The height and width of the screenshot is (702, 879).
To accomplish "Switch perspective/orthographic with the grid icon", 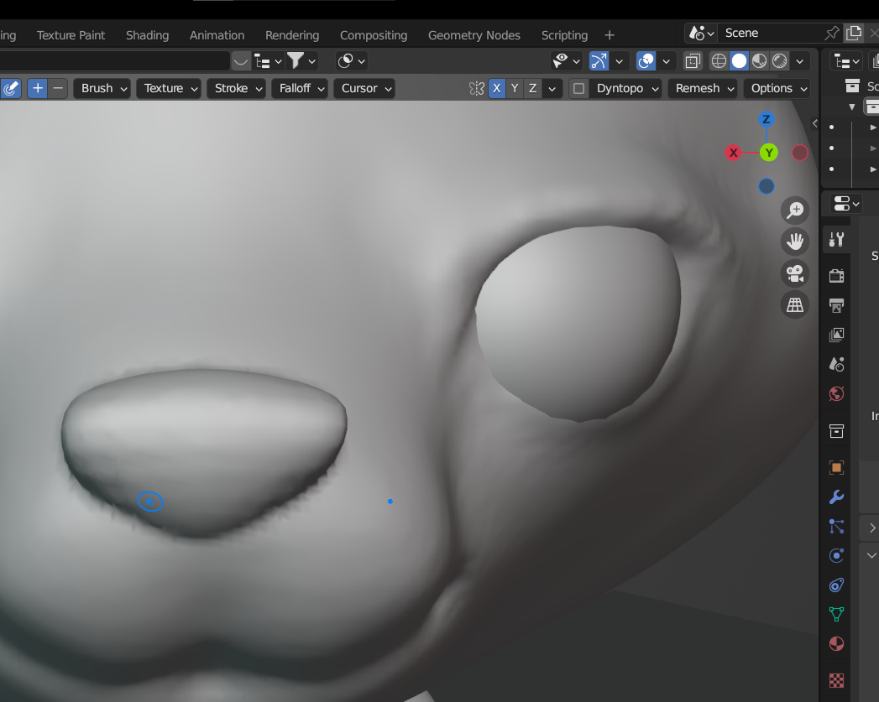I will (794, 304).
